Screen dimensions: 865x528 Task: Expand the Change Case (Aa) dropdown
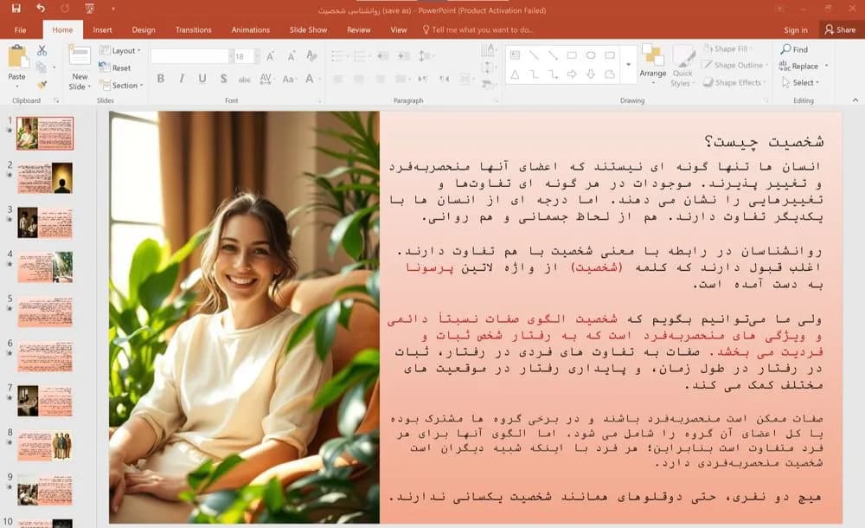click(x=289, y=79)
